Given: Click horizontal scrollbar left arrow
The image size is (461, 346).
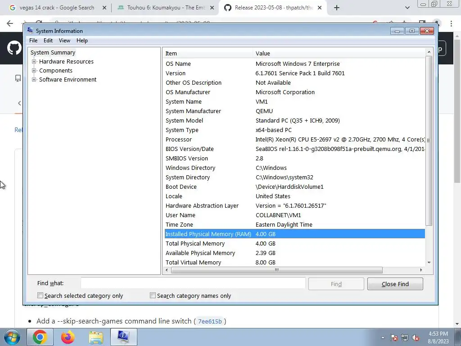Looking at the screenshot, I should [167, 270].
